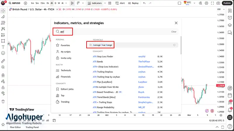Switch to the Pine Editor tab
The height and width of the screenshot is (131, 234).
tap(16, 127)
